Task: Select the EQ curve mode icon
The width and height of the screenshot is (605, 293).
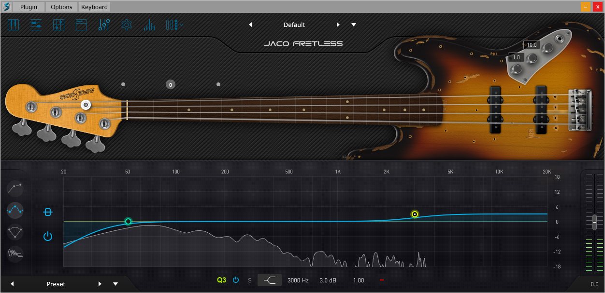Action: [15, 210]
